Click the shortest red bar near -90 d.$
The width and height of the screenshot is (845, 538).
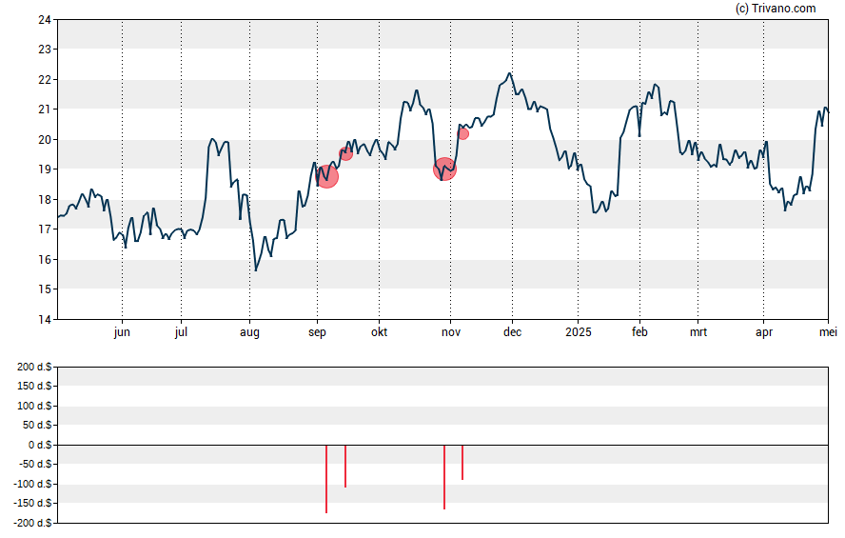tap(462, 463)
